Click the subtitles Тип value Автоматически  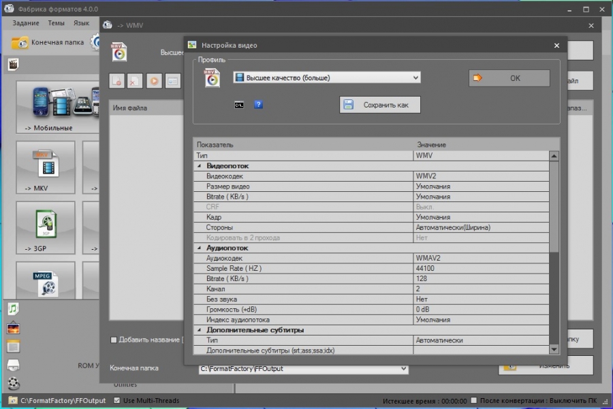tap(481, 340)
